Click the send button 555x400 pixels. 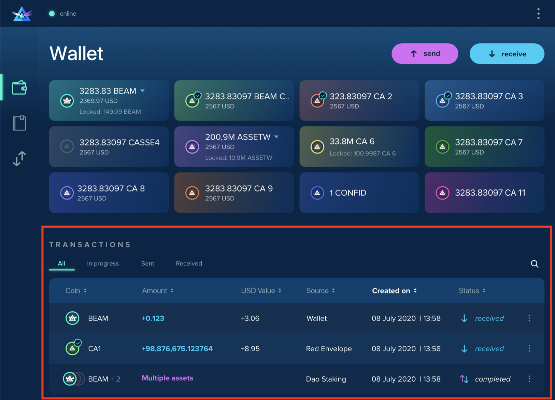point(425,54)
